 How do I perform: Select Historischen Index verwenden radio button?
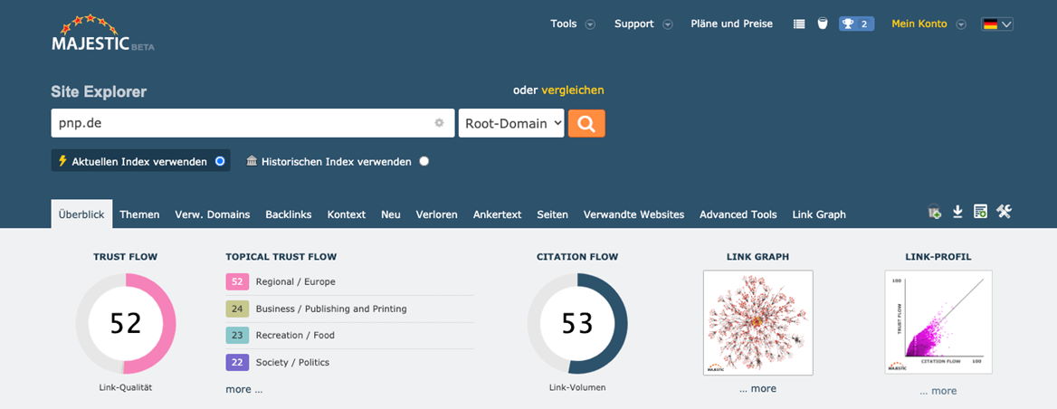tap(424, 161)
